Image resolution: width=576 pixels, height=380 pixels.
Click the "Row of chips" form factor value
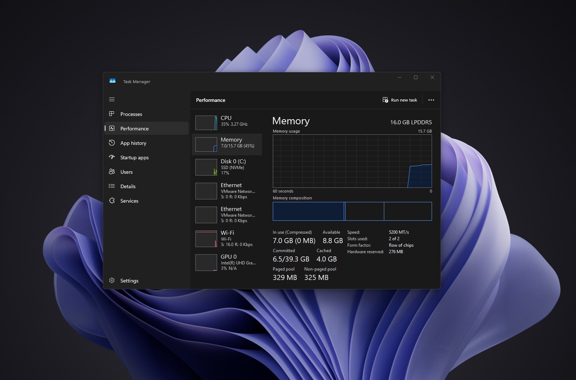[x=401, y=245]
